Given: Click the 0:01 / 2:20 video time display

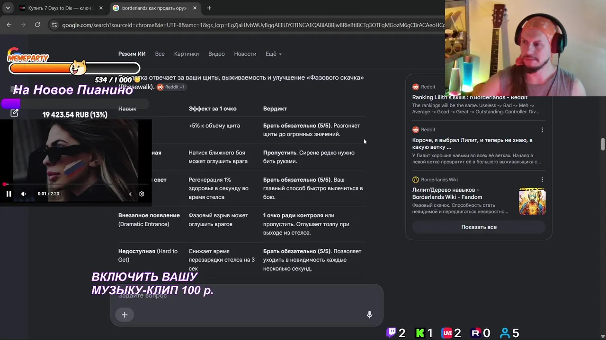Looking at the screenshot, I should (x=48, y=194).
